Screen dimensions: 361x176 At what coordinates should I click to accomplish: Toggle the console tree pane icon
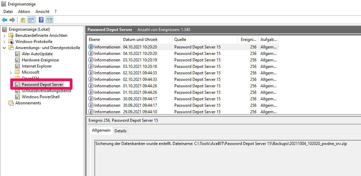pos(31,20)
